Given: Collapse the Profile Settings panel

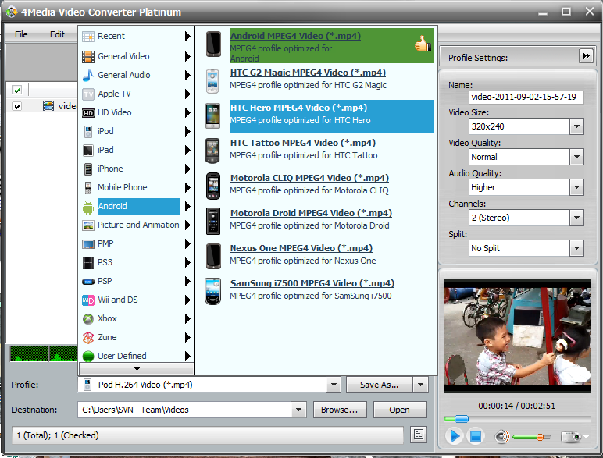Looking at the screenshot, I should 586,56.
